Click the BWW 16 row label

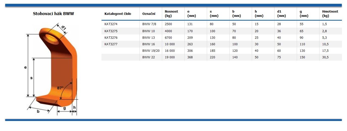(148, 44)
